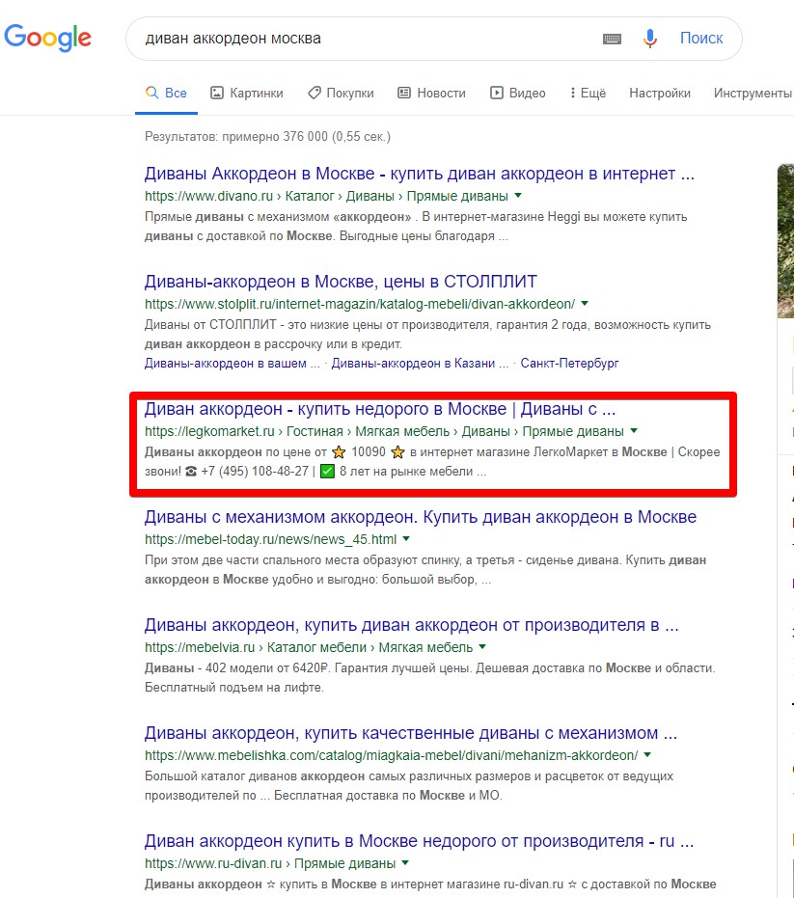Click the tag icon beside Покупки
Screen dimensions: 794x898
315,93
